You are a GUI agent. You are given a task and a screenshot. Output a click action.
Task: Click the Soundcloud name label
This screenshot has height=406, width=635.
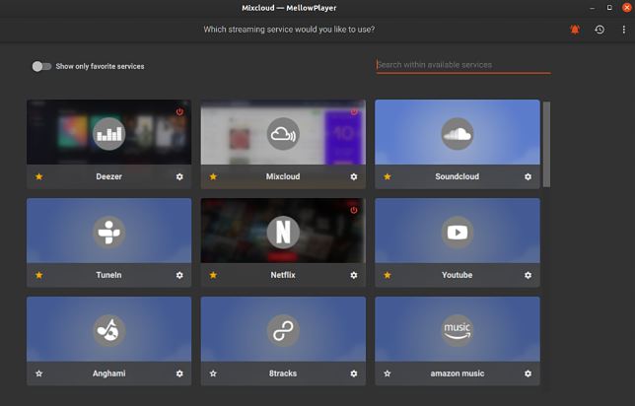tap(458, 176)
